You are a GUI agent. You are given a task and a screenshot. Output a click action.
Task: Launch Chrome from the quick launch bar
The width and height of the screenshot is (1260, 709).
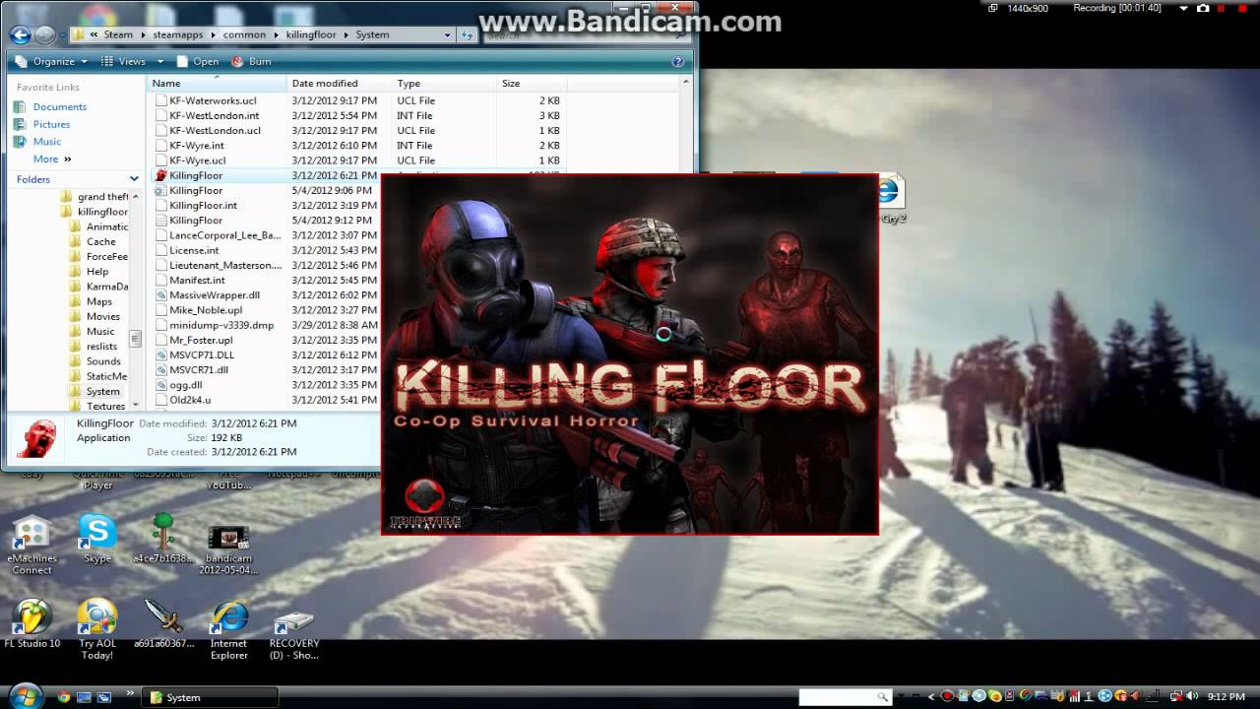click(x=64, y=697)
